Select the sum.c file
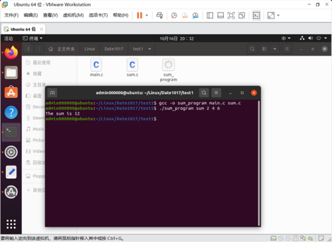The width and height of the screenshot is (332, 242). tap(132, 68)
